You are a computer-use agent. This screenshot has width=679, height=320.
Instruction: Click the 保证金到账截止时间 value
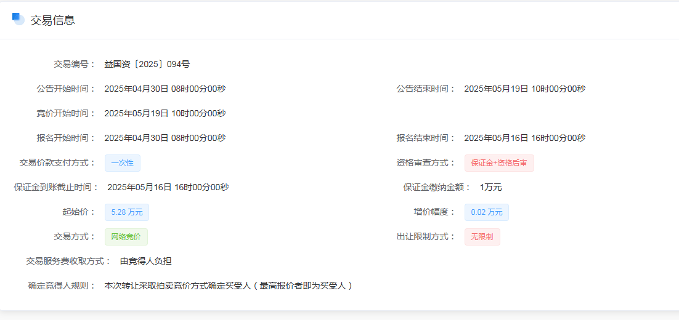click(x=168, y=188)
